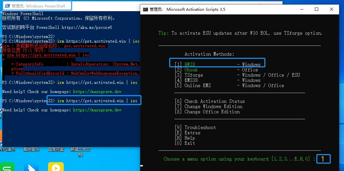The height and width of the screenshot is (171, 344).
Task: Click the [4] KMS38 - Windows line
Action: tap(218, 80)
